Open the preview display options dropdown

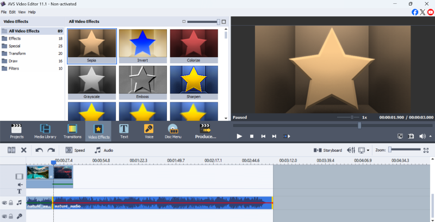click(x=364, y=150)
